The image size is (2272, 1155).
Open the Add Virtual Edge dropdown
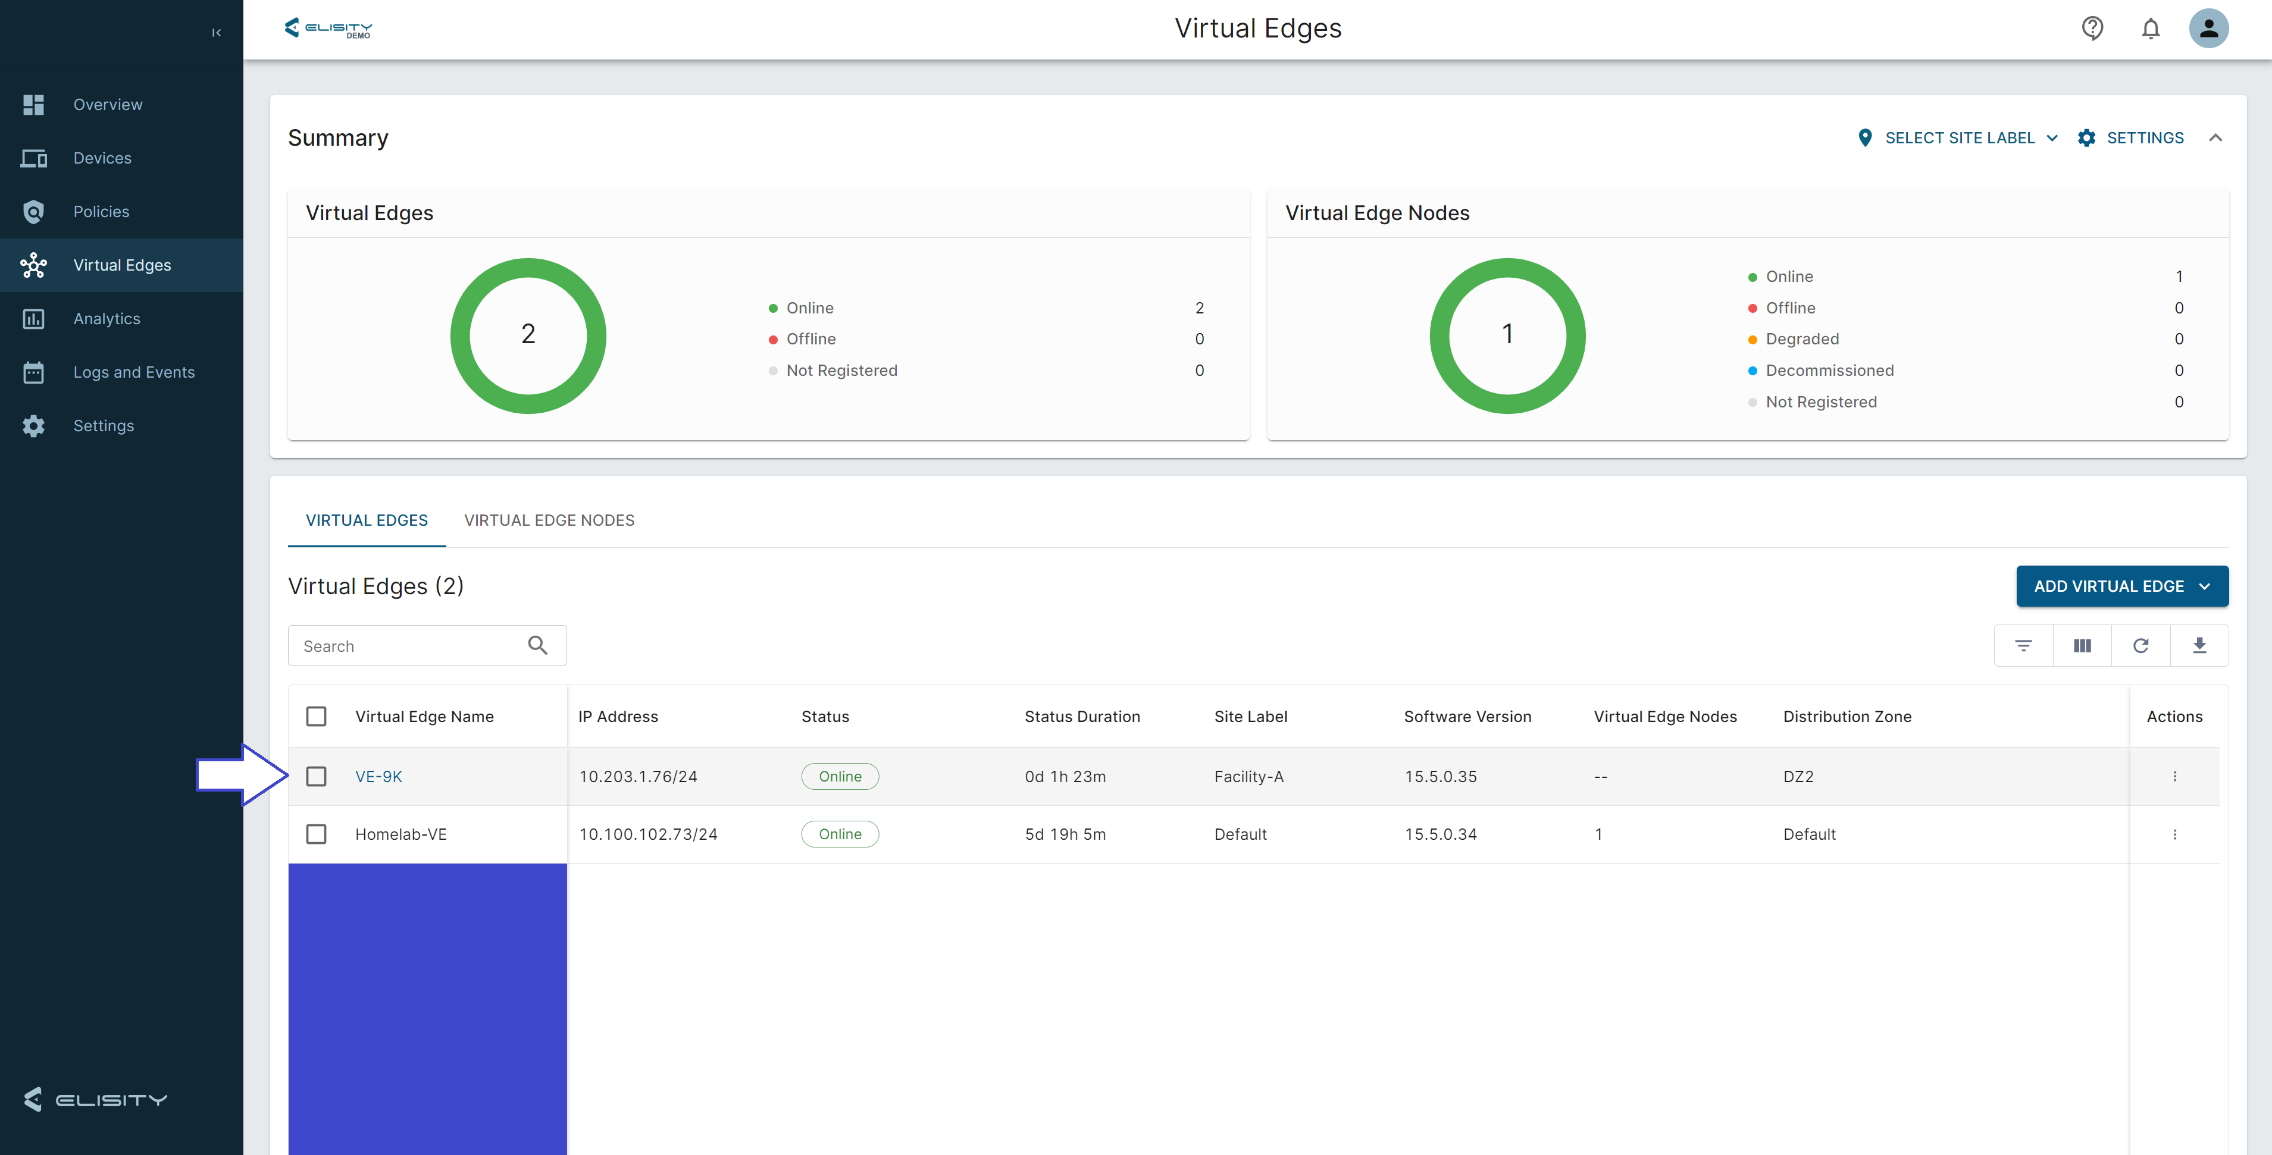coord(2121,586)
